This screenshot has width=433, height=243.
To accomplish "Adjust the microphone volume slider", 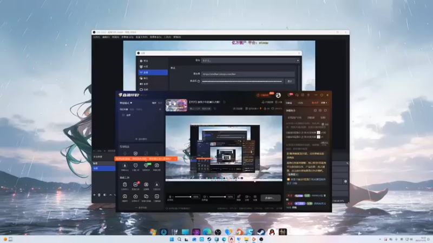I will coord(183,197).
